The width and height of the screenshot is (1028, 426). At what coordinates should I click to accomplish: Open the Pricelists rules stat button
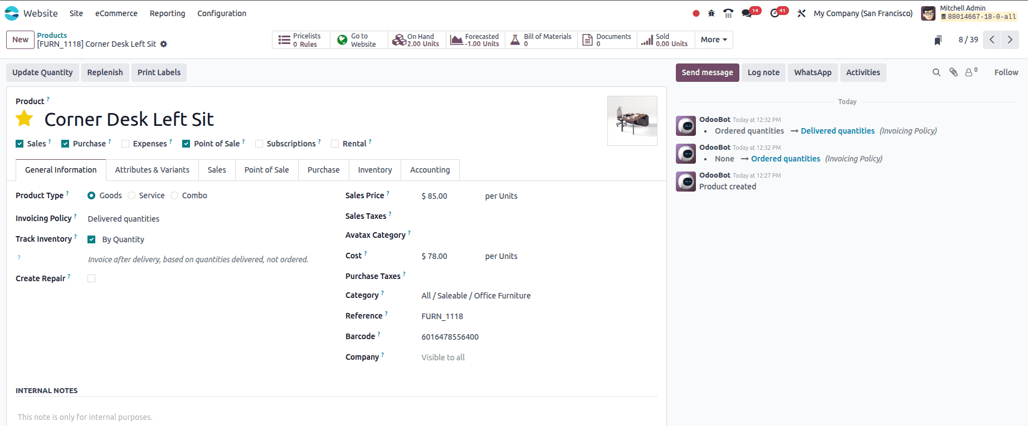[301, 40]
